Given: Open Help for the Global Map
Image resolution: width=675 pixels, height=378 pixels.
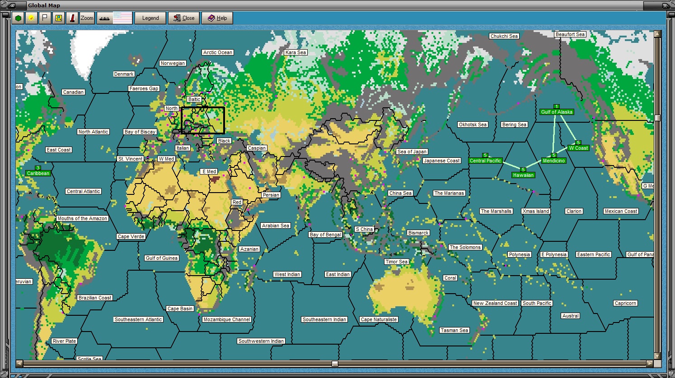Looking at the screenshot, I should [x=217, y=18].
